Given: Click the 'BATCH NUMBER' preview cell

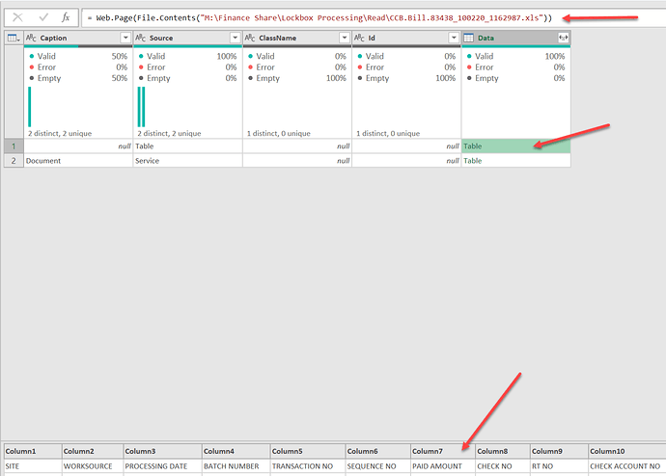Looking at the screenshot, I should coord(236,466).
